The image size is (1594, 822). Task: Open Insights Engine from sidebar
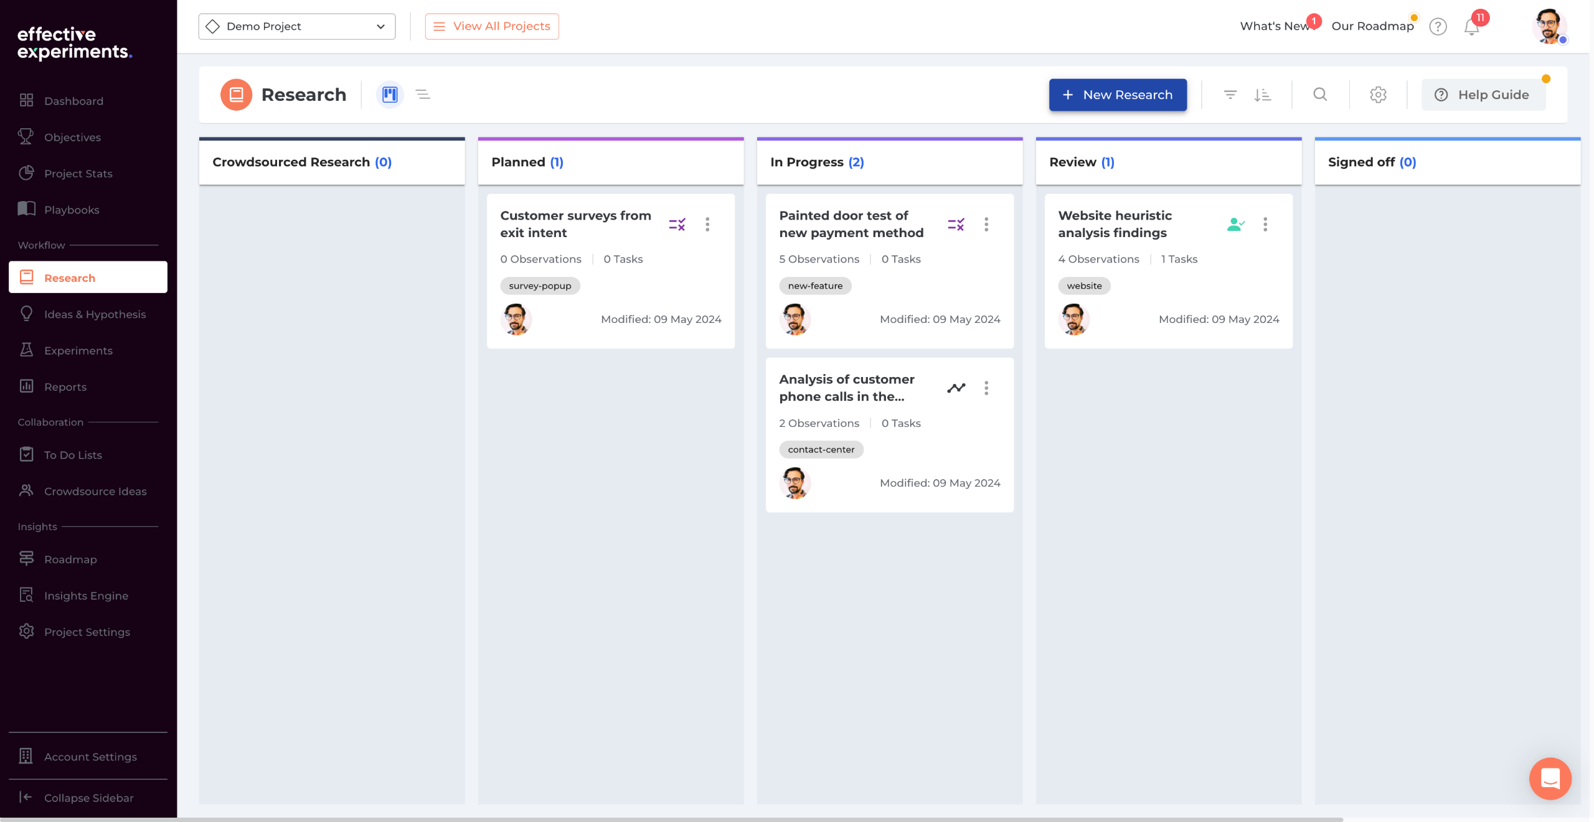(86, 595)
